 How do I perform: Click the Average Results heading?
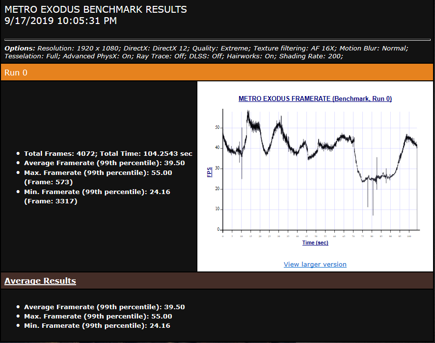coord(40,281)
